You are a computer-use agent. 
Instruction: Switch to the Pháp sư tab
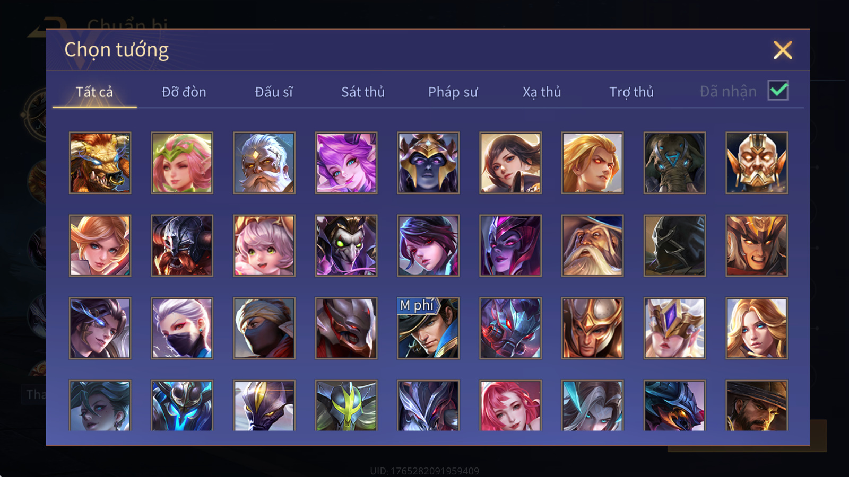[x=453, y=92]
